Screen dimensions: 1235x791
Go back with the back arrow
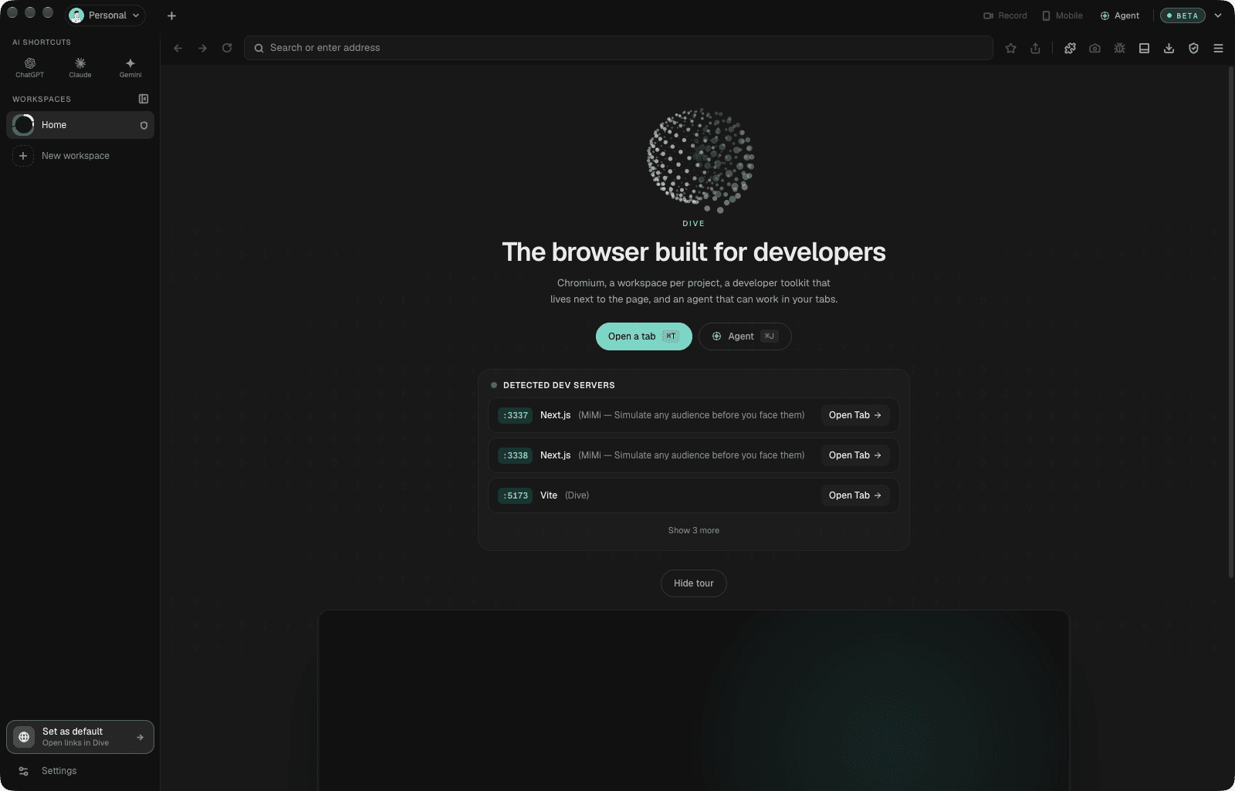178,48
